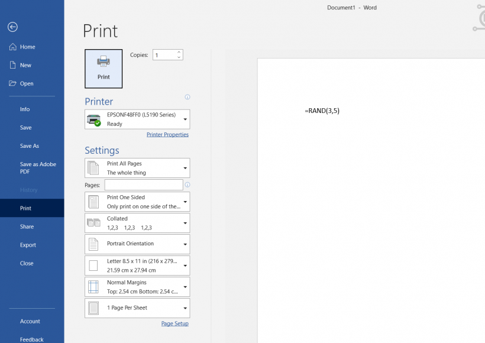Open the EPSON printer selection dropdown
485x343 pixels.
click(x=137, y=119)
